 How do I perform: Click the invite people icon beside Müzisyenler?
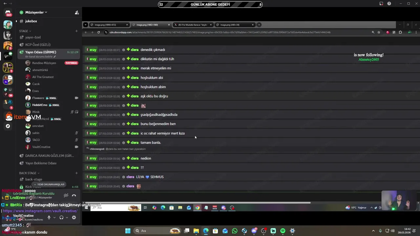(77, 12)
